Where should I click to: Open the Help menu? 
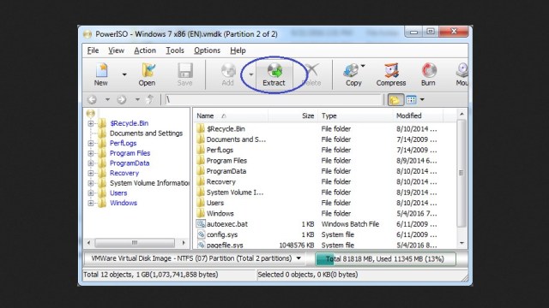[238, 50]
